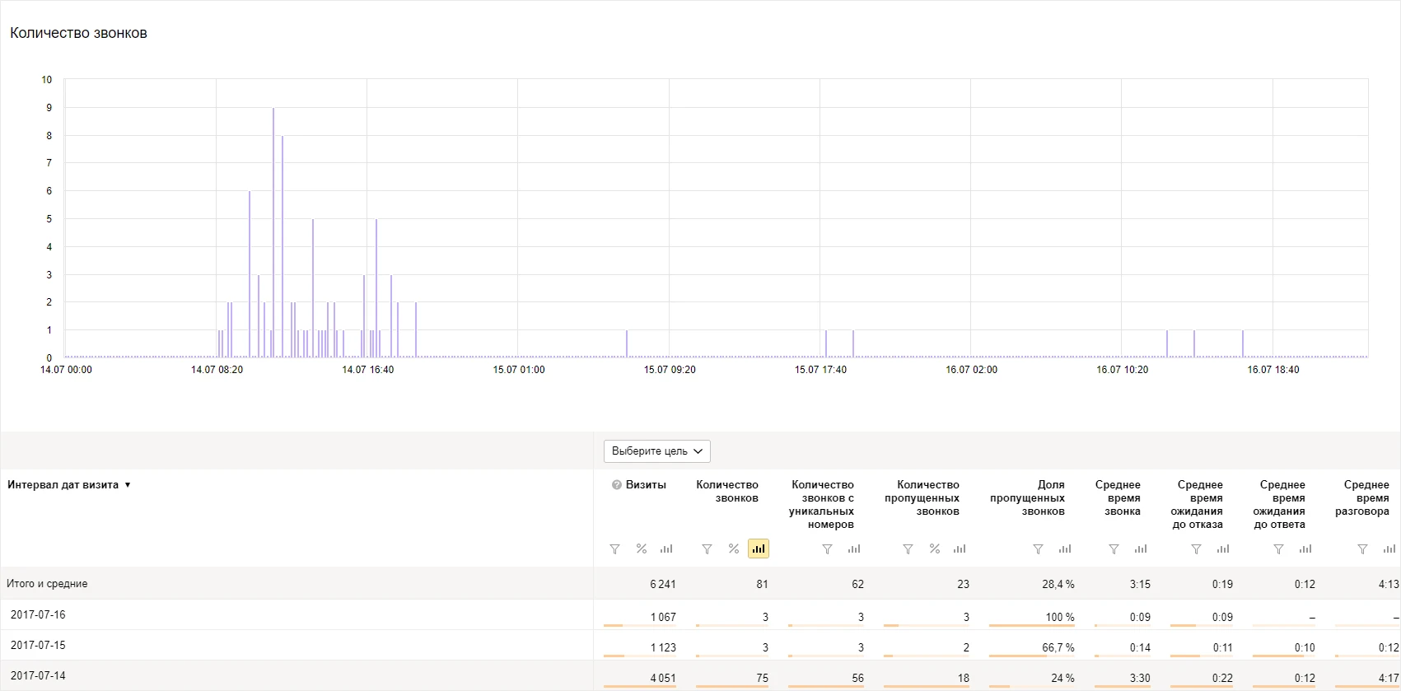1401x691 pixels.
Task: Toggle percent view for Визиты column
Action: coord(642,549)
